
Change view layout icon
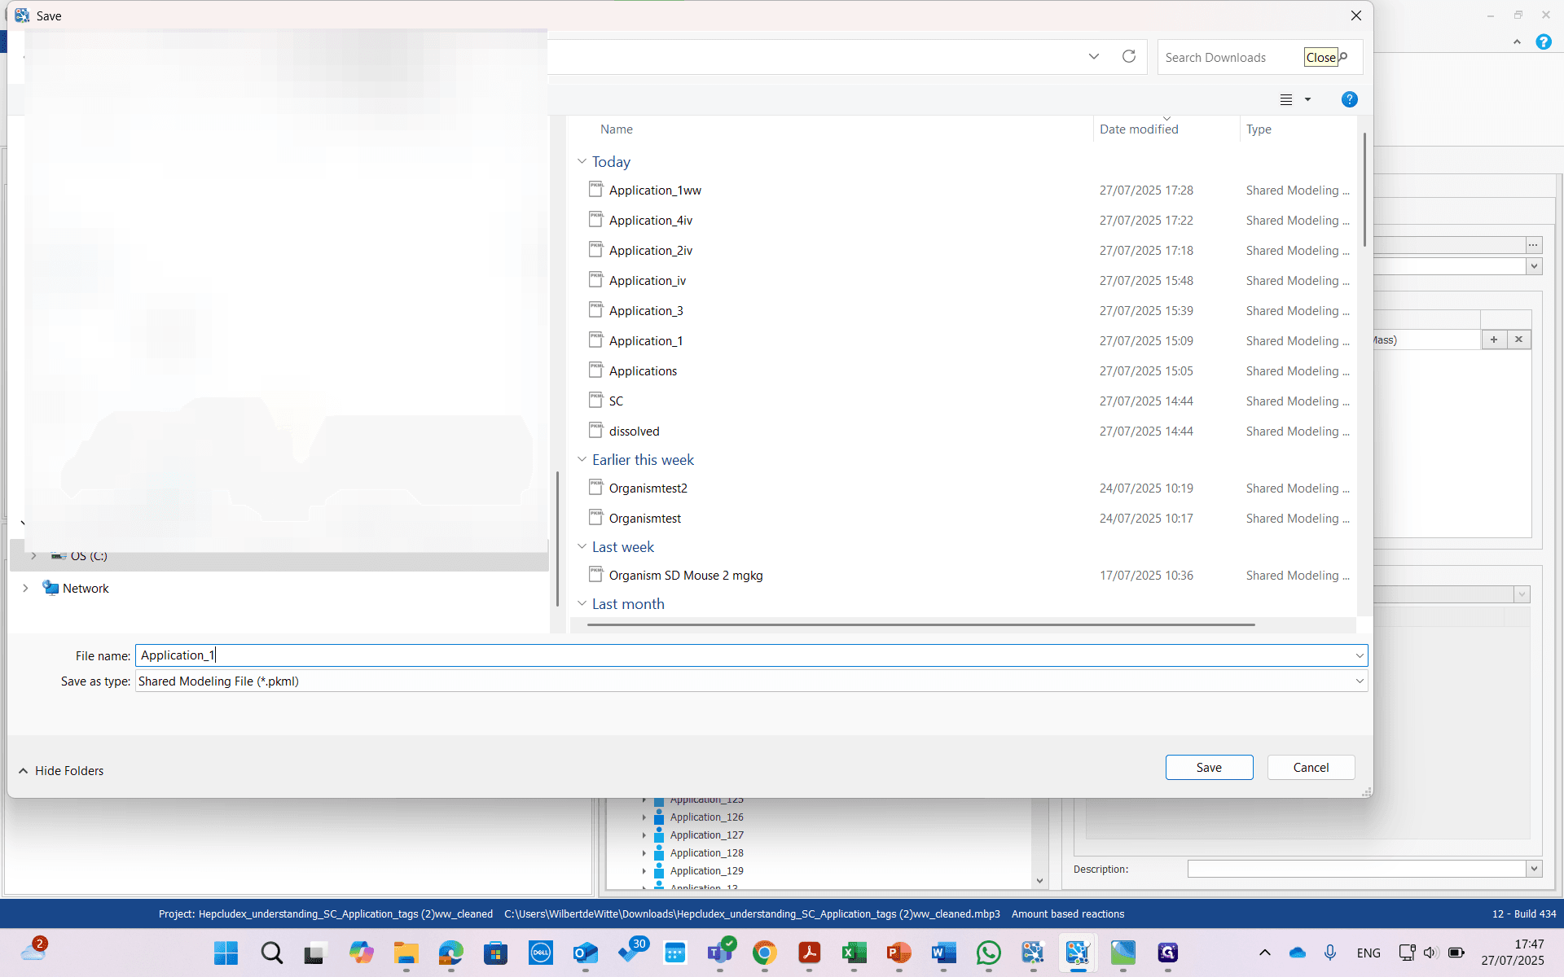tap(1286, 99)
